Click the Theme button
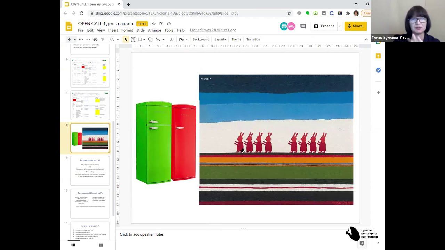The height and width of the screenshot is (250, 445). click(x=236, y=40)
